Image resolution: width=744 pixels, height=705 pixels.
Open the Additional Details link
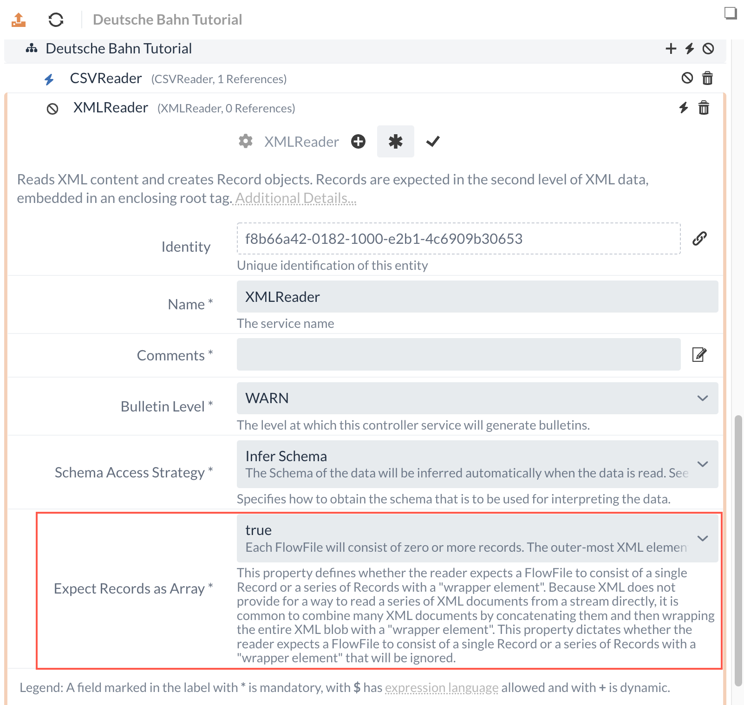pyautogui.click(x=296, y=198)
